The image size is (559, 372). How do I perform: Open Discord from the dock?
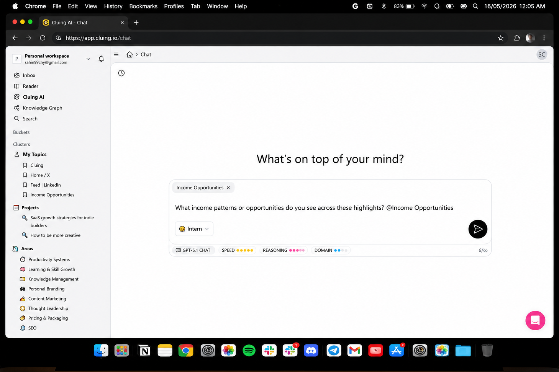pyautogui.click(x=311, y=350)
